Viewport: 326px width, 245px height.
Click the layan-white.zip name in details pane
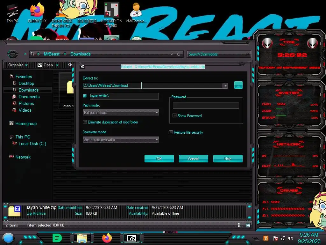pyautogui.click(x=42, y=207)
